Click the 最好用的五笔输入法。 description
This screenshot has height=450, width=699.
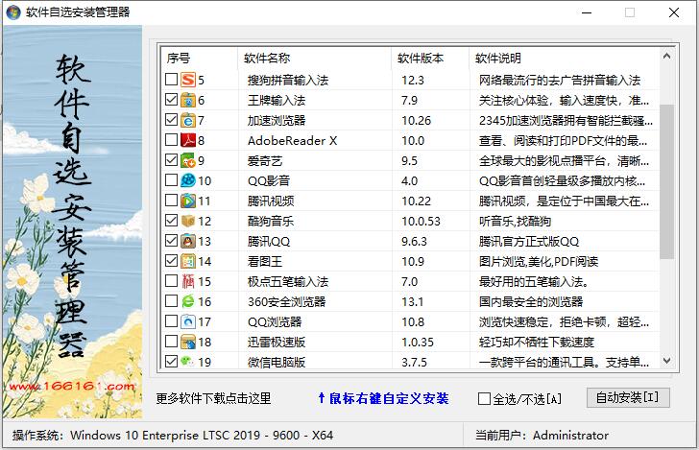click(534, 281)
